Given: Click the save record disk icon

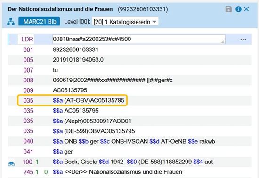Looking at the screenshot, I should point(228,9).
